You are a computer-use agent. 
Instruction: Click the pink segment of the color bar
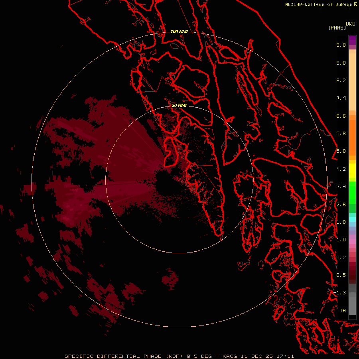point(352,242)
